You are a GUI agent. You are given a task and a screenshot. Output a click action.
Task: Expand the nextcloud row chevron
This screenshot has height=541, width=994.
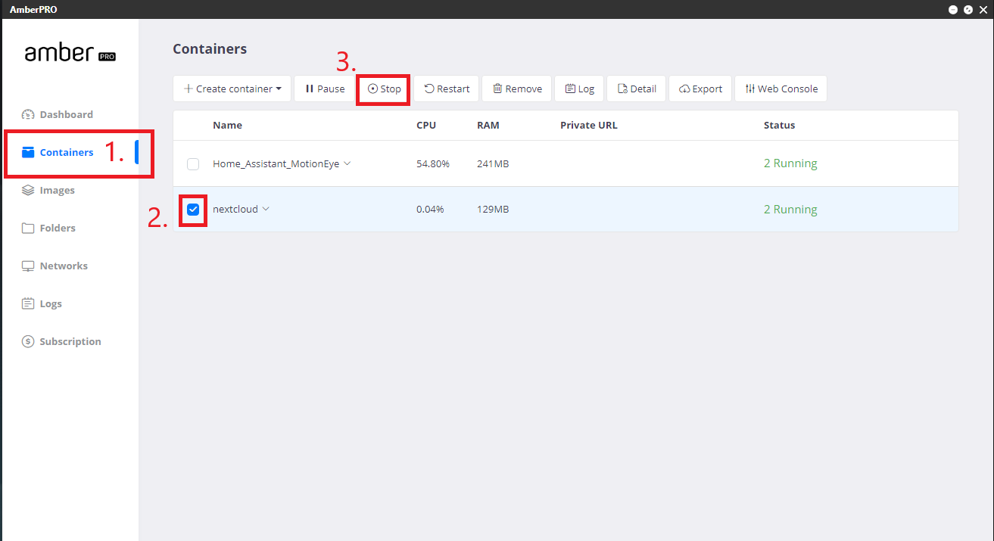266,209
